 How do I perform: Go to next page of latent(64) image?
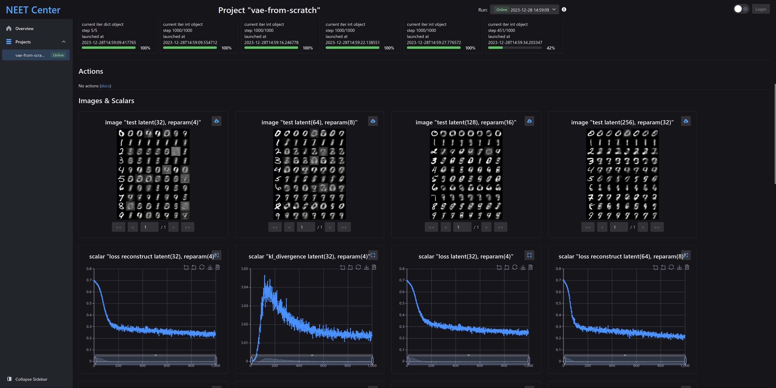click(330, 227)
